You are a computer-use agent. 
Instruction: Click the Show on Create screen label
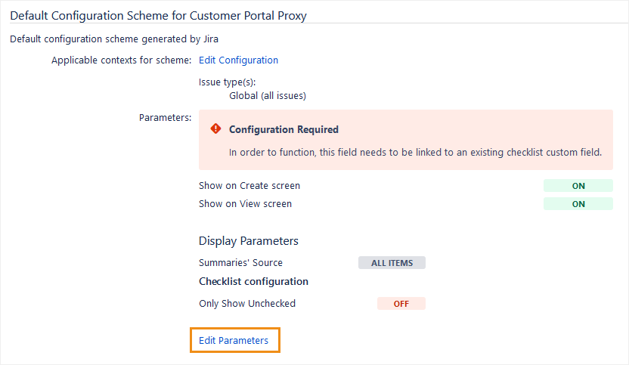coord(249,186)
